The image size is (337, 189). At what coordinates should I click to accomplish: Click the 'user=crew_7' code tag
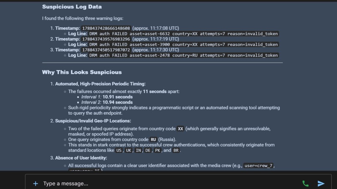(x=258, y=166)
